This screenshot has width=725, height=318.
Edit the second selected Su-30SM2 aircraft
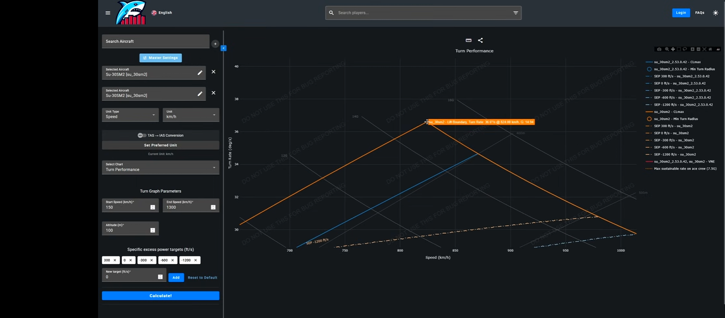tap(200, 94)
